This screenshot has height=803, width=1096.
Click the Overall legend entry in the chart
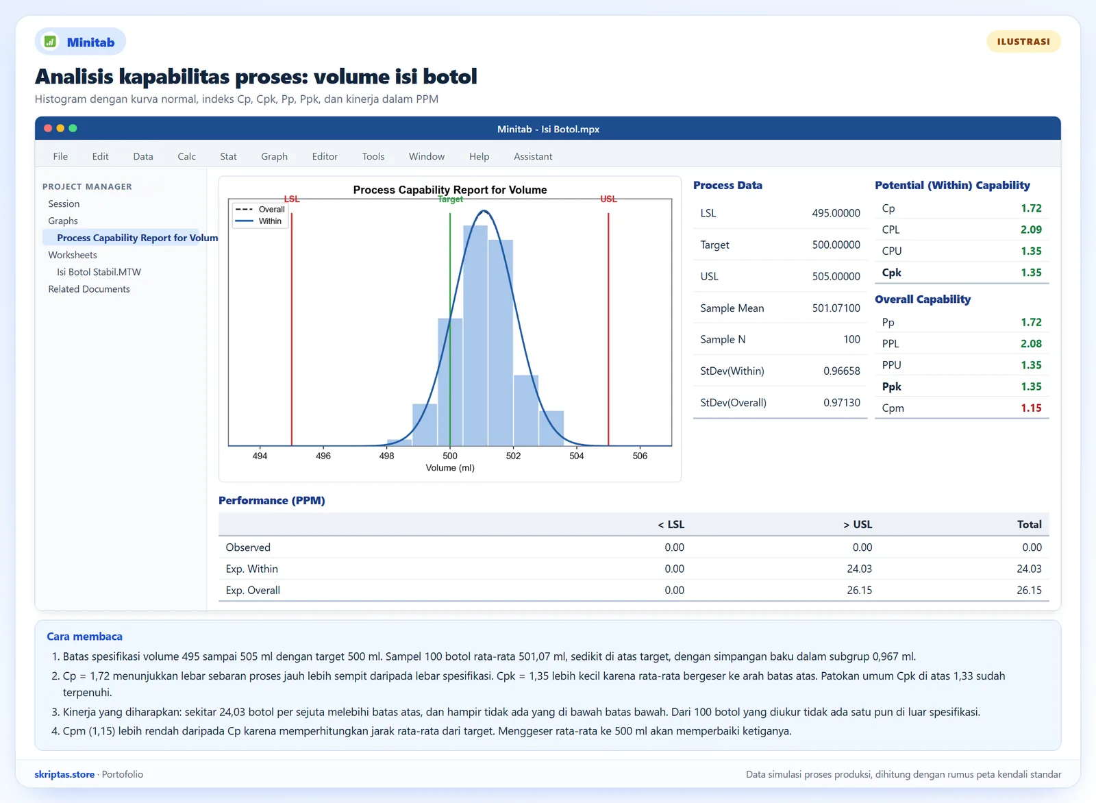pos(260,210)
